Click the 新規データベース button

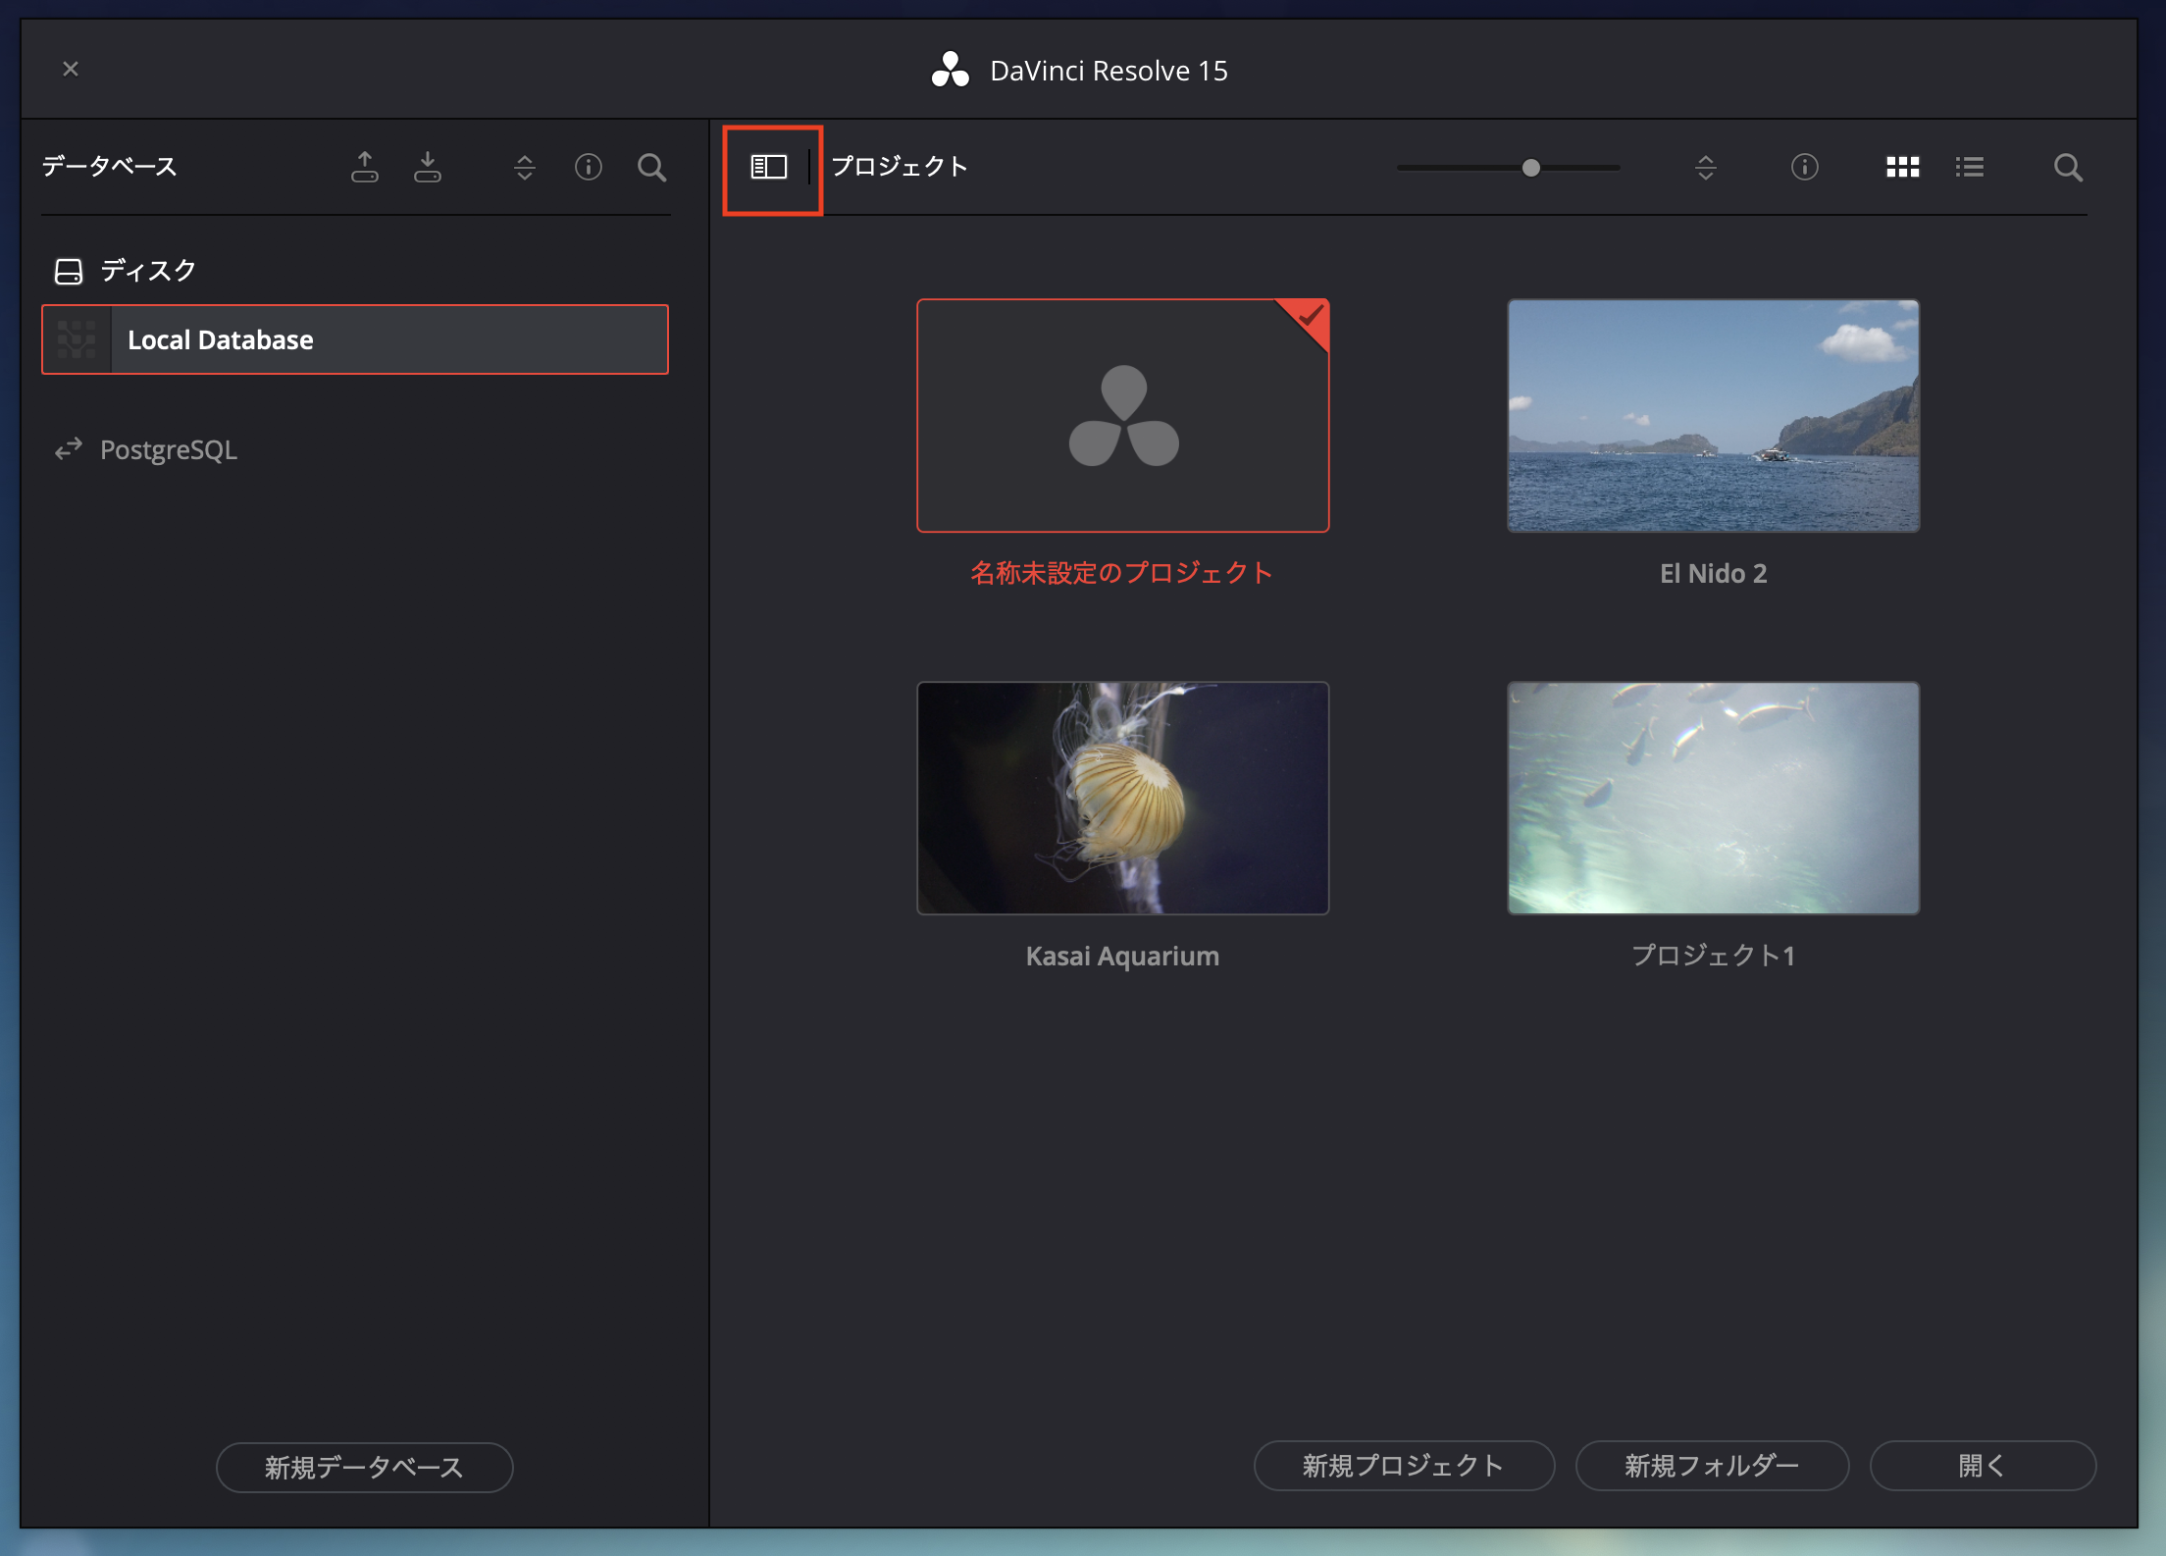coord(364,1467)
